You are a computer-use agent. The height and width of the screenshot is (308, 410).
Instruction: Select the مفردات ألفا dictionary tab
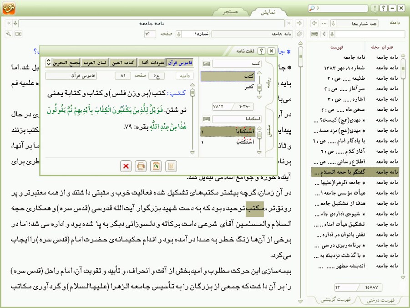(152, 63)
